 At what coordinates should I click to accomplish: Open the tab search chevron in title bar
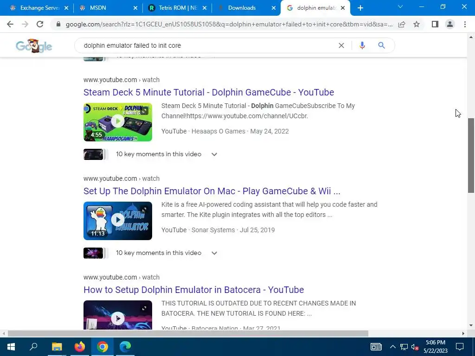pos(400,6)
